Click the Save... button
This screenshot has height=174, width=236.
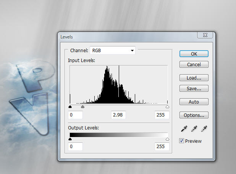194,88
